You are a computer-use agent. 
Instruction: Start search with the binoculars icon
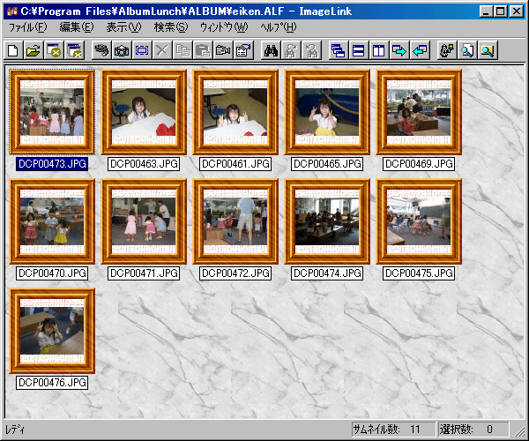click(271, 51)
